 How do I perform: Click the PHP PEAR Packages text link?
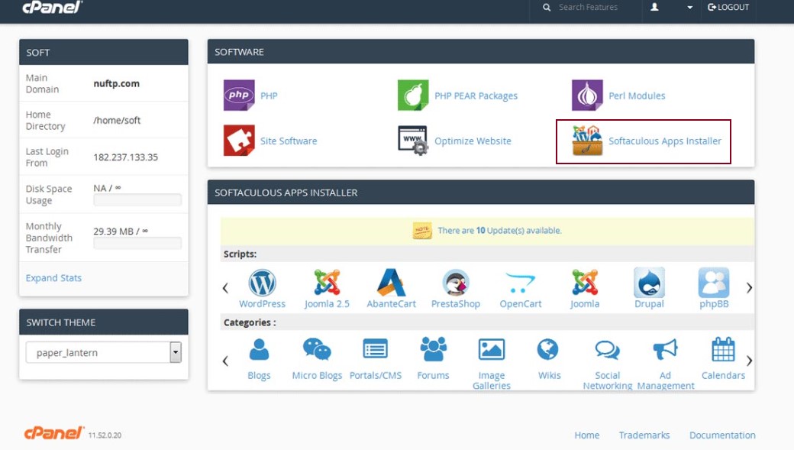tap(476, 96)
